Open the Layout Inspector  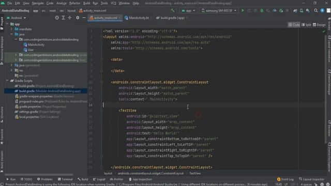point(311,179)
